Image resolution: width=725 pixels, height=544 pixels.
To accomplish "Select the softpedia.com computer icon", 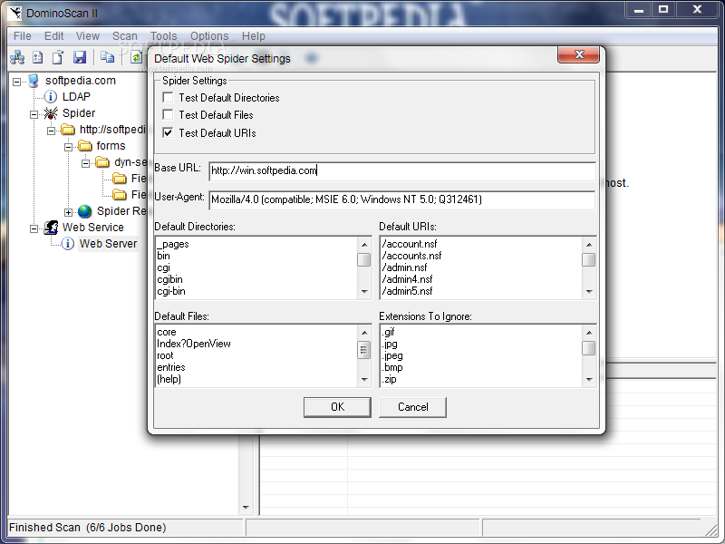I will pyautogui.click(x=34, y=81).
